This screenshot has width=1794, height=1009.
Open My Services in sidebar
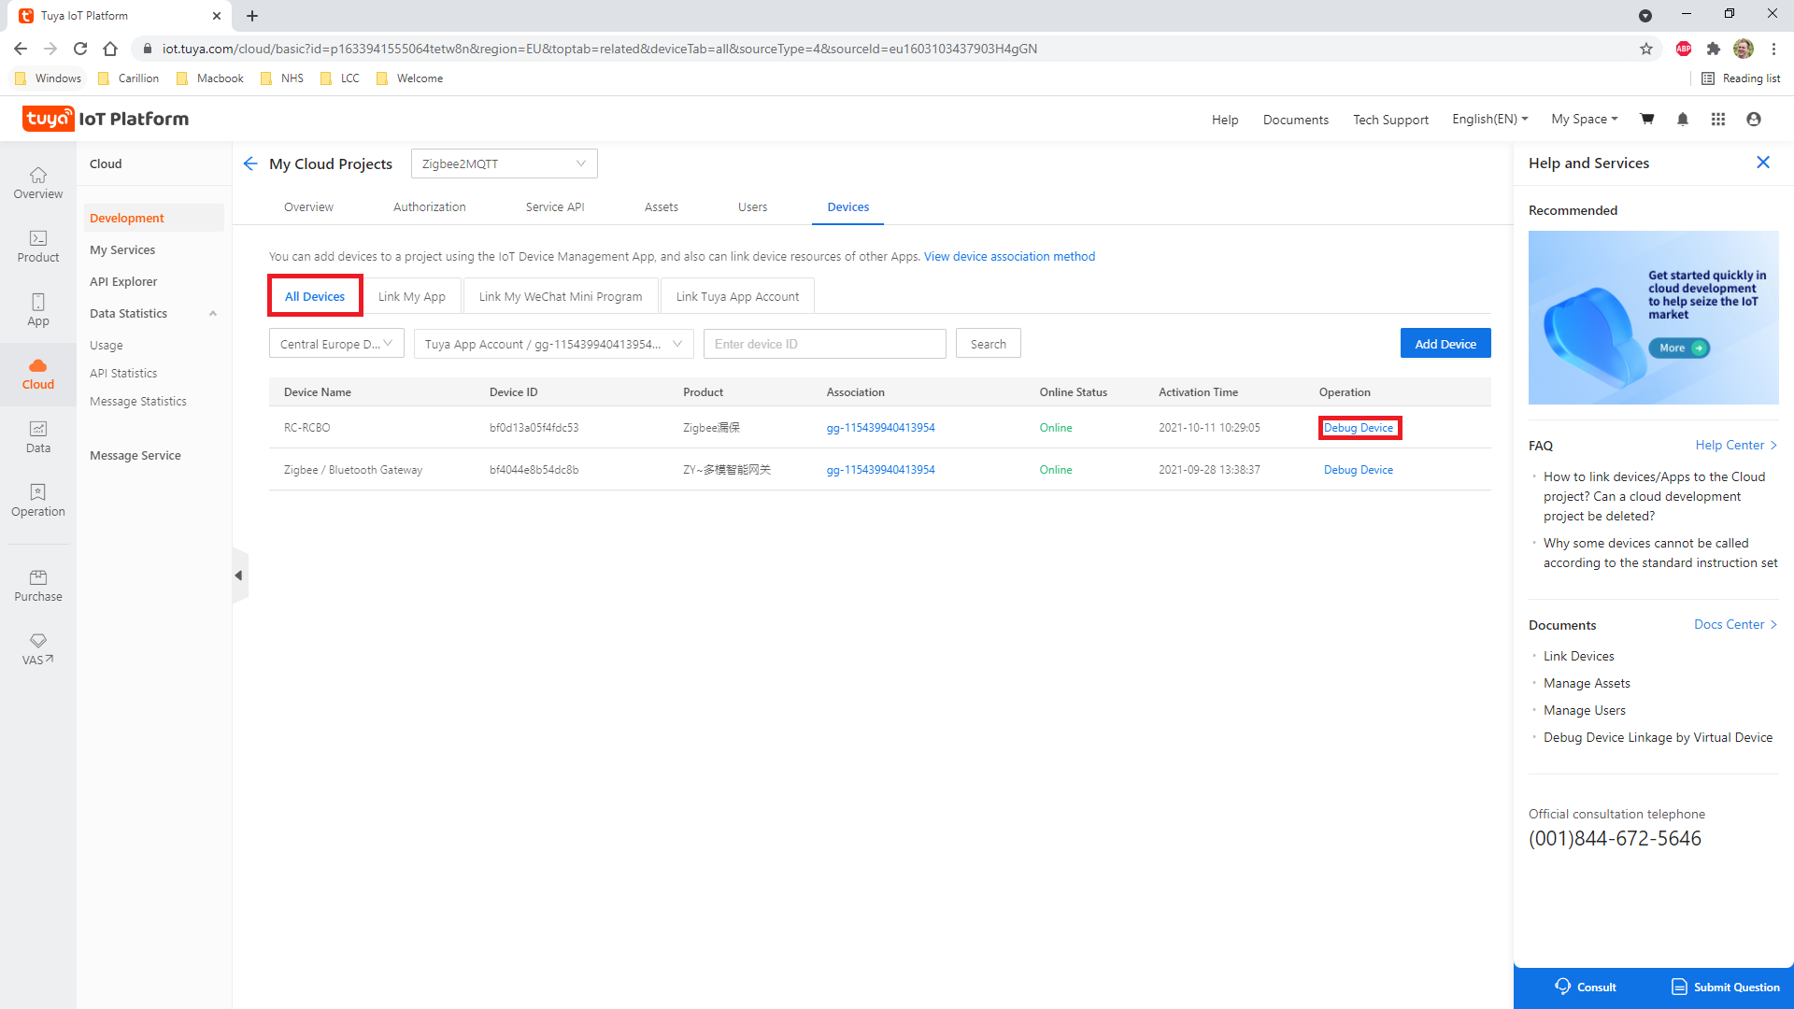[x=122, y=249]
